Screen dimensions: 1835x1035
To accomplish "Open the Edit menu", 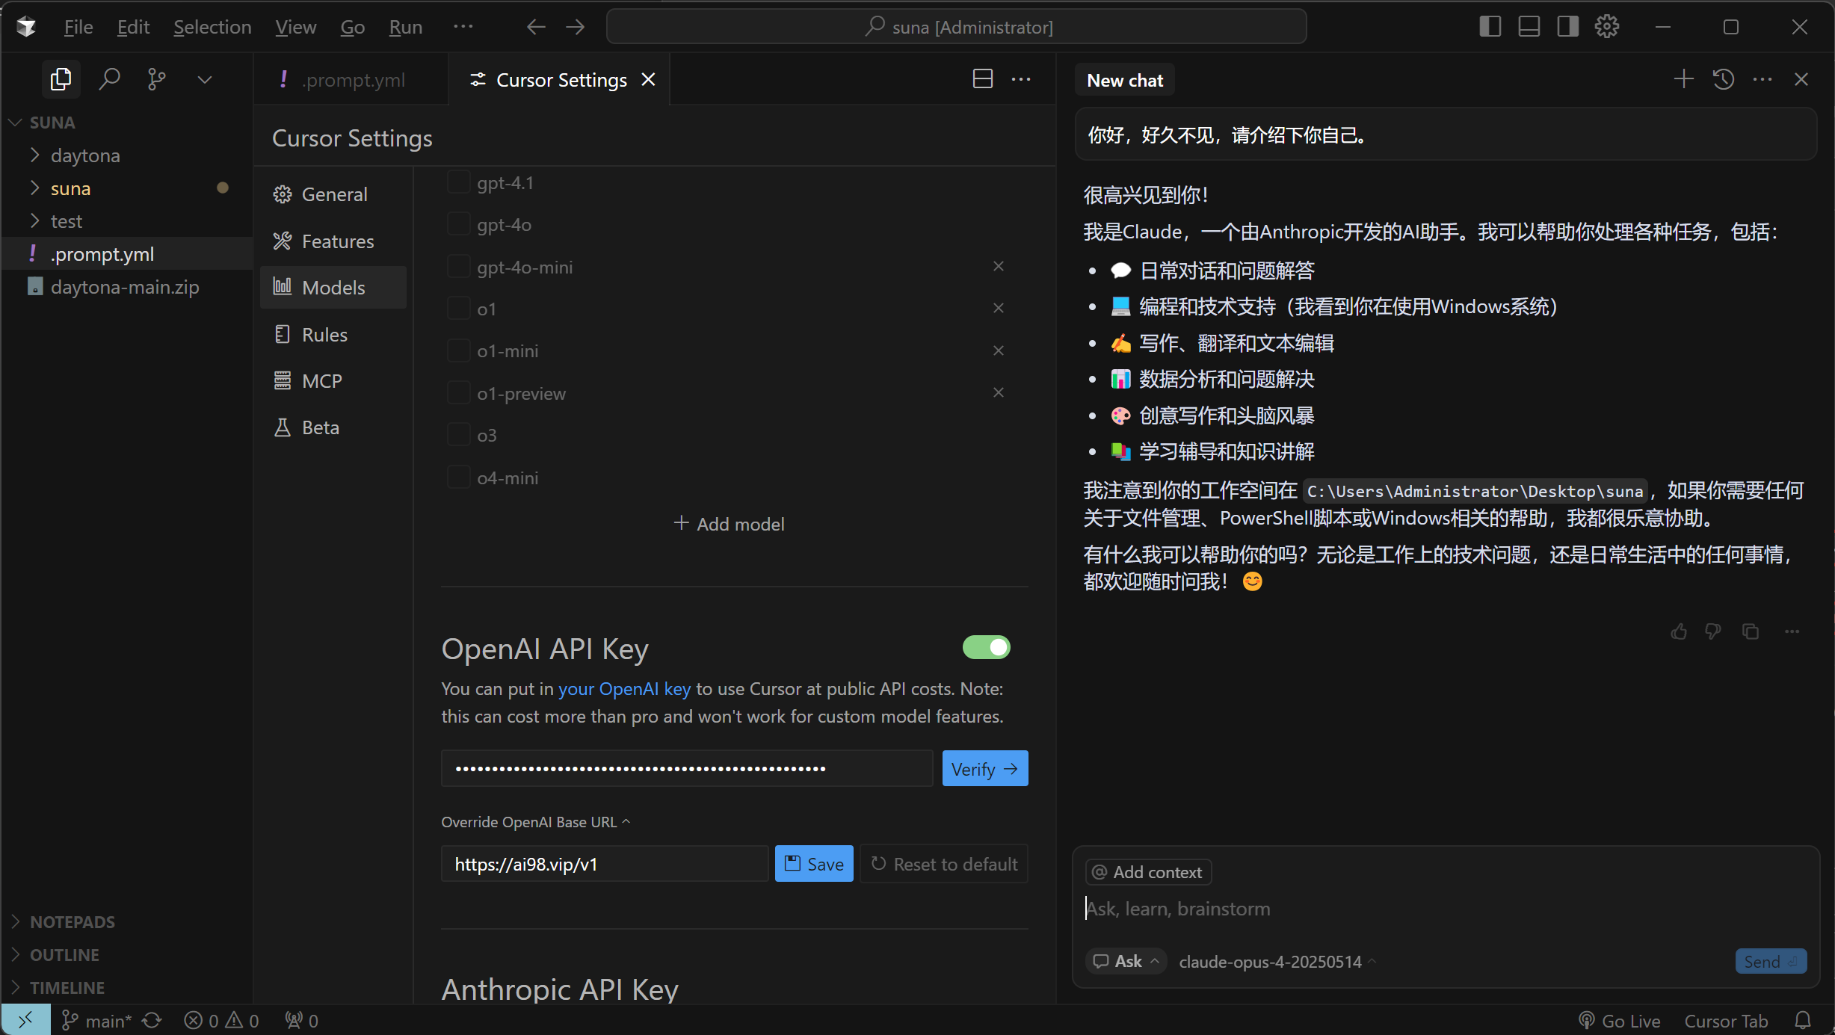I will pyautogui.click(x=133, y=27).
